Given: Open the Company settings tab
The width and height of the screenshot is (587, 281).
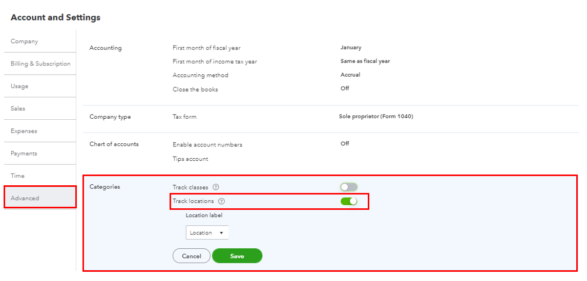Looking at the screenshot, I should click(25, 41).
